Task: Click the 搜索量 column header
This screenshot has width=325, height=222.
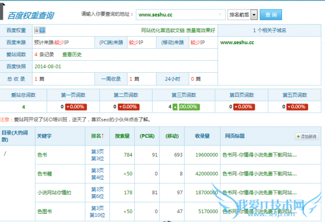Action: [122, 136]
